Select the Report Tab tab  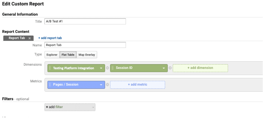pos(17,38)
